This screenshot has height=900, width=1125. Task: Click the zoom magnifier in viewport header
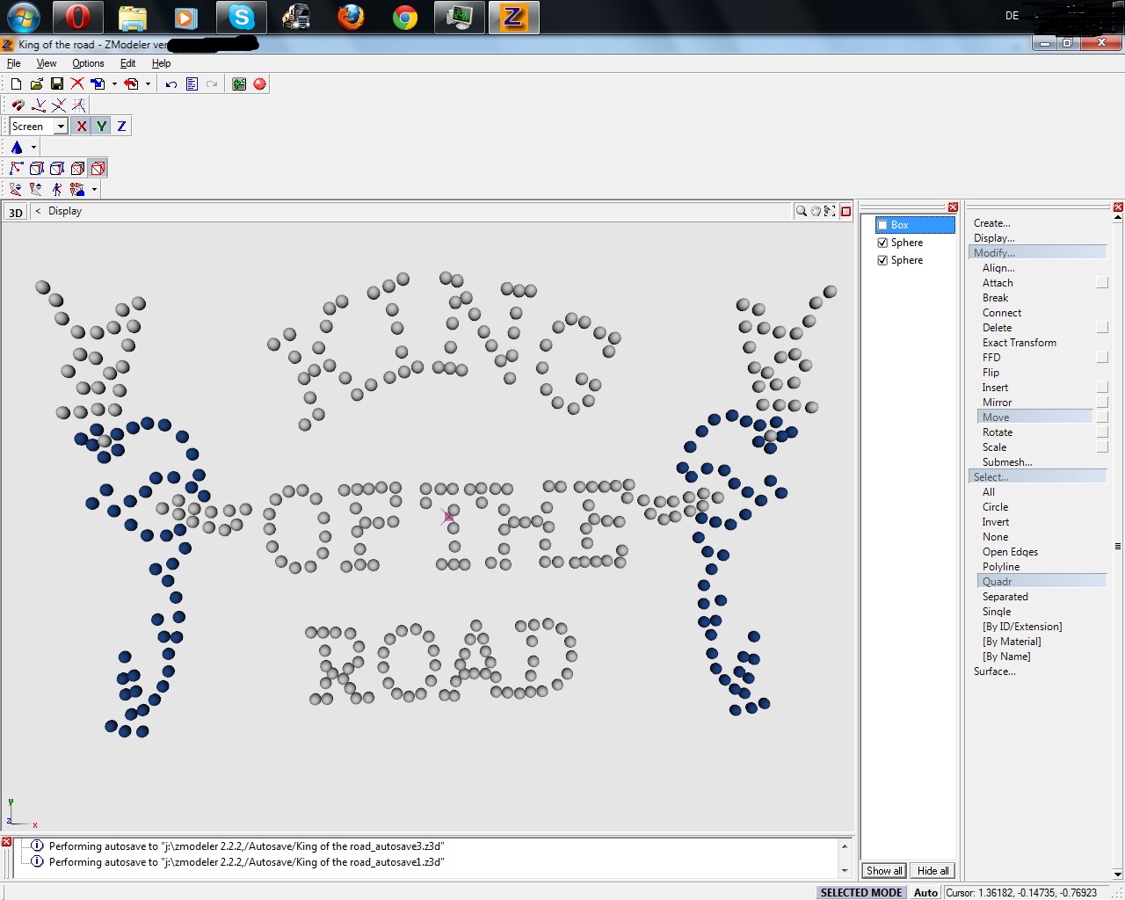pos(801,211)
